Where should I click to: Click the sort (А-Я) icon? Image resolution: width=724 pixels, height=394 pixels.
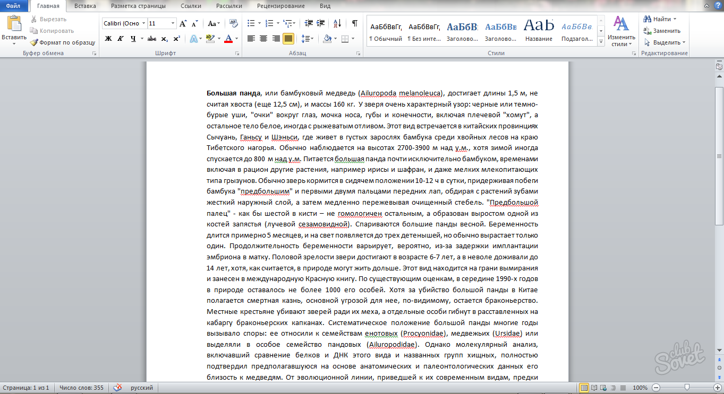tap(337, 23)
